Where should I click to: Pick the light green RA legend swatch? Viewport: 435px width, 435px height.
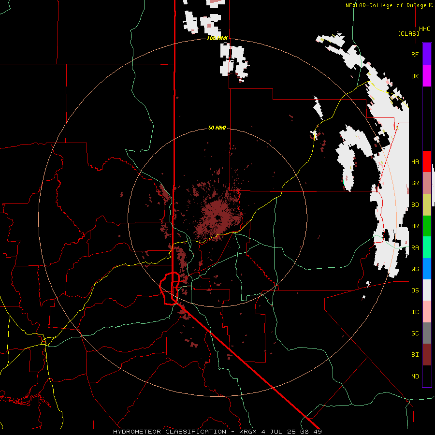point(427,247)
